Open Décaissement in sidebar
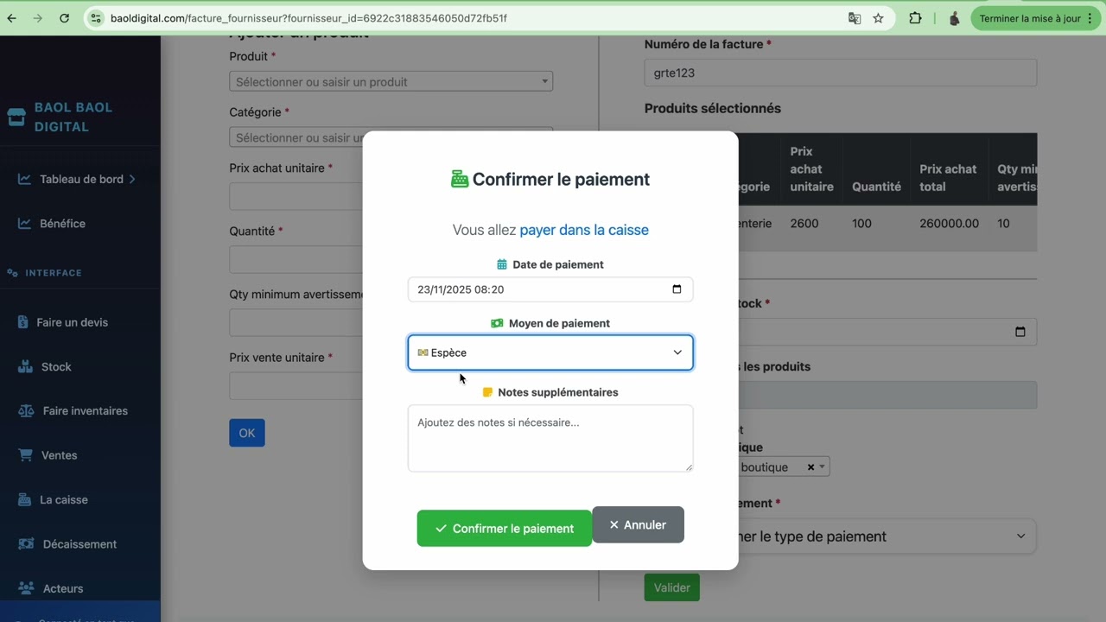Image resolution: width=1106 pixels, height=622 pixels. coord(79,544)
